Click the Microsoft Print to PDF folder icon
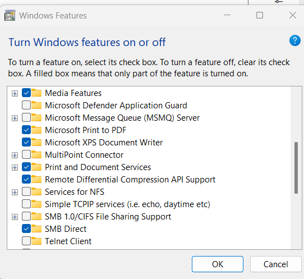This screenshot has height=279, width=304. point(36,130)
